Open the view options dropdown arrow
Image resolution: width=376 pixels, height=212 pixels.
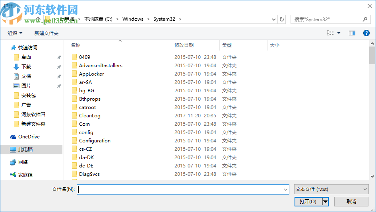(x=339, y=33)
